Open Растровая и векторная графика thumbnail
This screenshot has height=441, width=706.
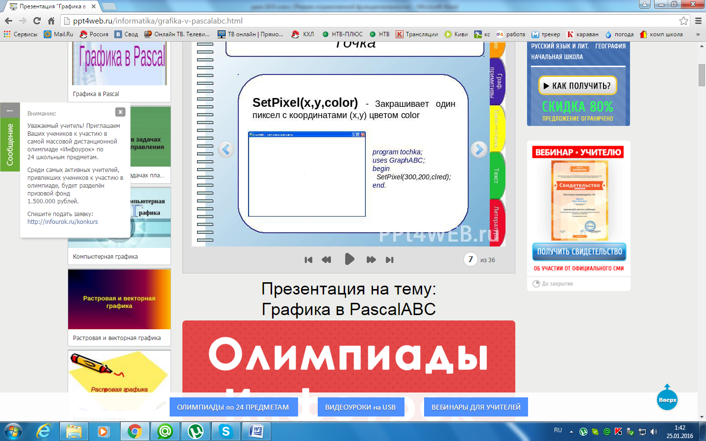pos(120,298)
